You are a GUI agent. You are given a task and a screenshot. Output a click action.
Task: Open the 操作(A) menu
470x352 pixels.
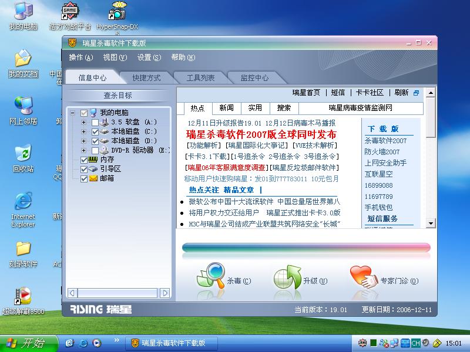click(81, 57)
